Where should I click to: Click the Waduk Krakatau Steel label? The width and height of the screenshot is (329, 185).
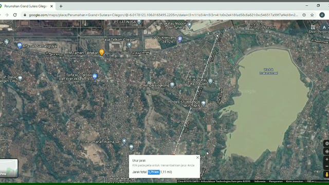268,71
